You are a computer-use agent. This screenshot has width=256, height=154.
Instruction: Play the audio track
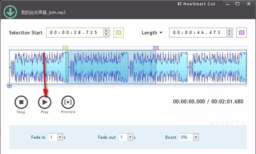[44, 102]
